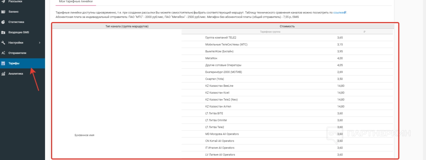Click the Отправители letter icon
The image size is (426, 160).
pyautogui.click(x=3, y=53)
